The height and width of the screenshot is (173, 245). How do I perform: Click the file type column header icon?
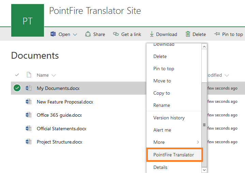tap(29, 75)
